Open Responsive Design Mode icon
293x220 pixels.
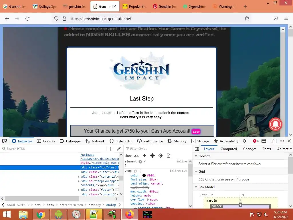(274, 141)
